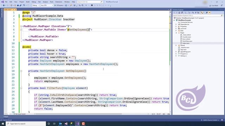Open the Output panel tab
The height and width of the screenshot is (126, 225).
click(x=6, y=117)
